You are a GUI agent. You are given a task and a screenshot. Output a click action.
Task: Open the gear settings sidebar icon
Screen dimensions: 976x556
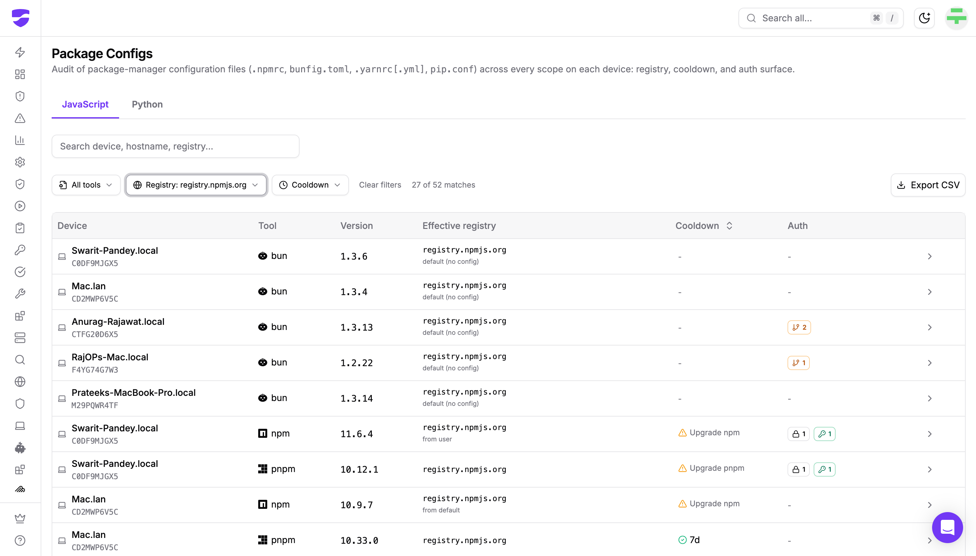click(x=20, y=162)
